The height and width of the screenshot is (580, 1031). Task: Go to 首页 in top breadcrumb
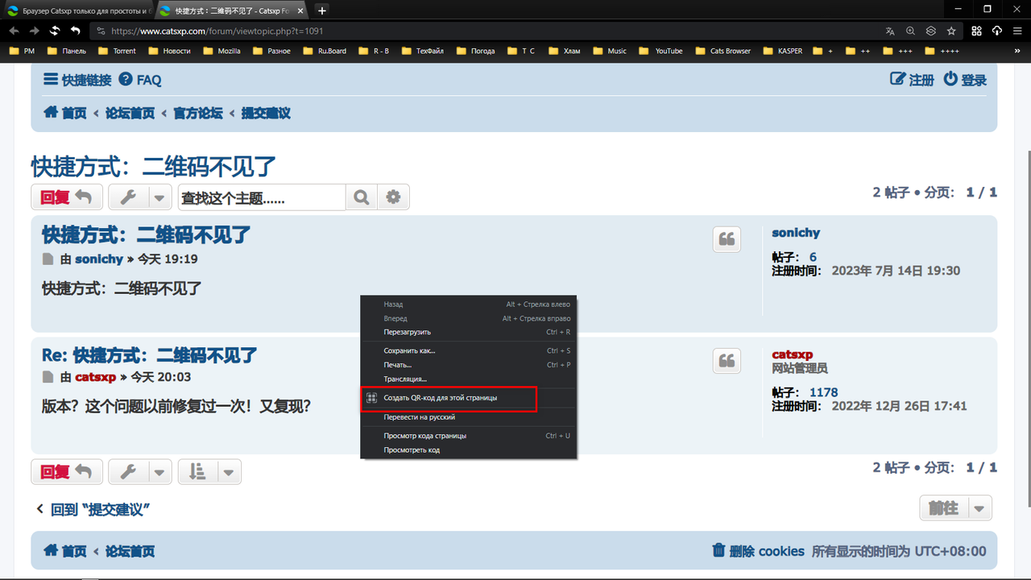64,113
